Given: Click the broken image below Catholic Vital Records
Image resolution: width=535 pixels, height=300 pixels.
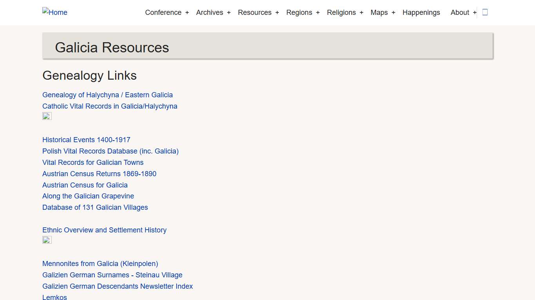Looking at the screenshot, I should [47, 116].
